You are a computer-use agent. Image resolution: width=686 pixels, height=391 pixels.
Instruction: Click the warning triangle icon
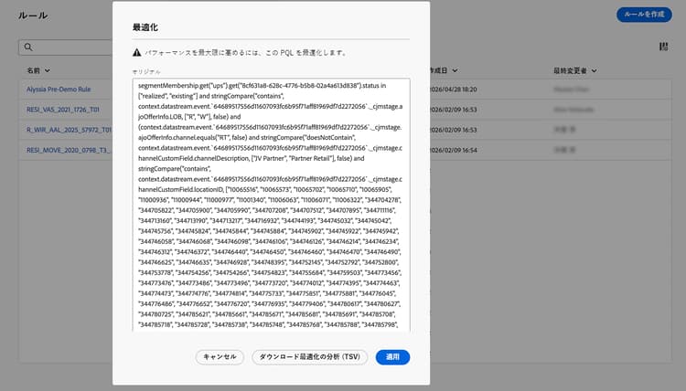click(x=137, y=52)
